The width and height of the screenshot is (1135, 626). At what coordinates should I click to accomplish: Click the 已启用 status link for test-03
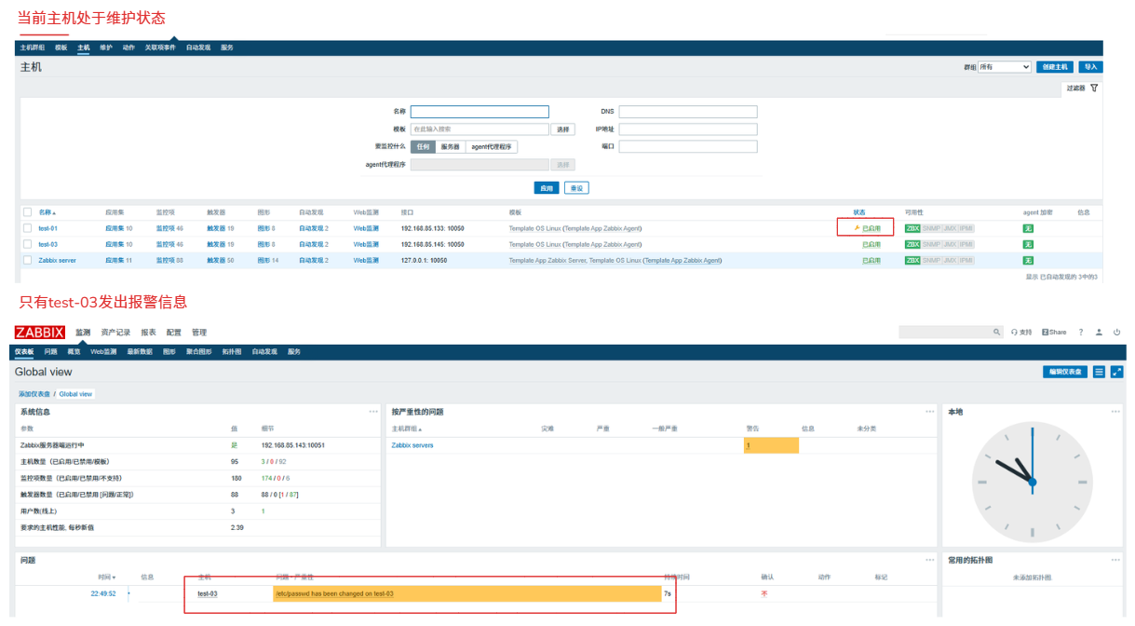click(872, 244)
